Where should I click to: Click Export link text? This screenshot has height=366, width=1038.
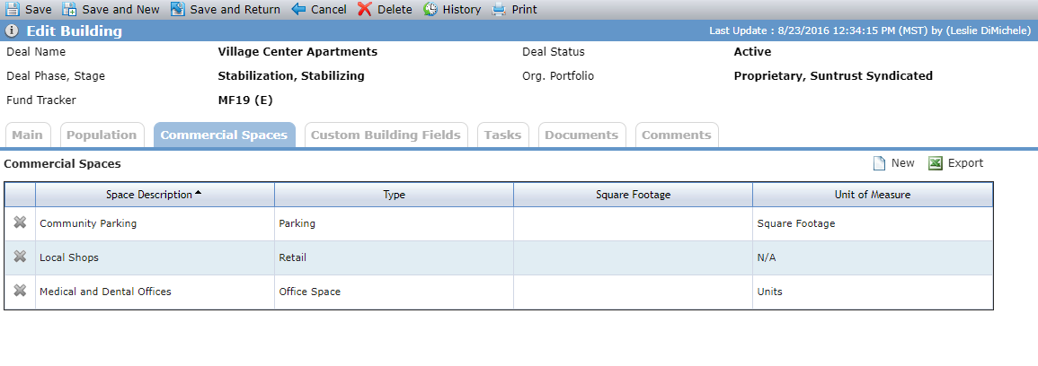tap(966, 163)
